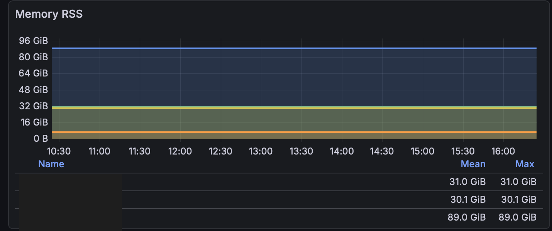Sort legend by the Max column

click(x=525, y=164)
